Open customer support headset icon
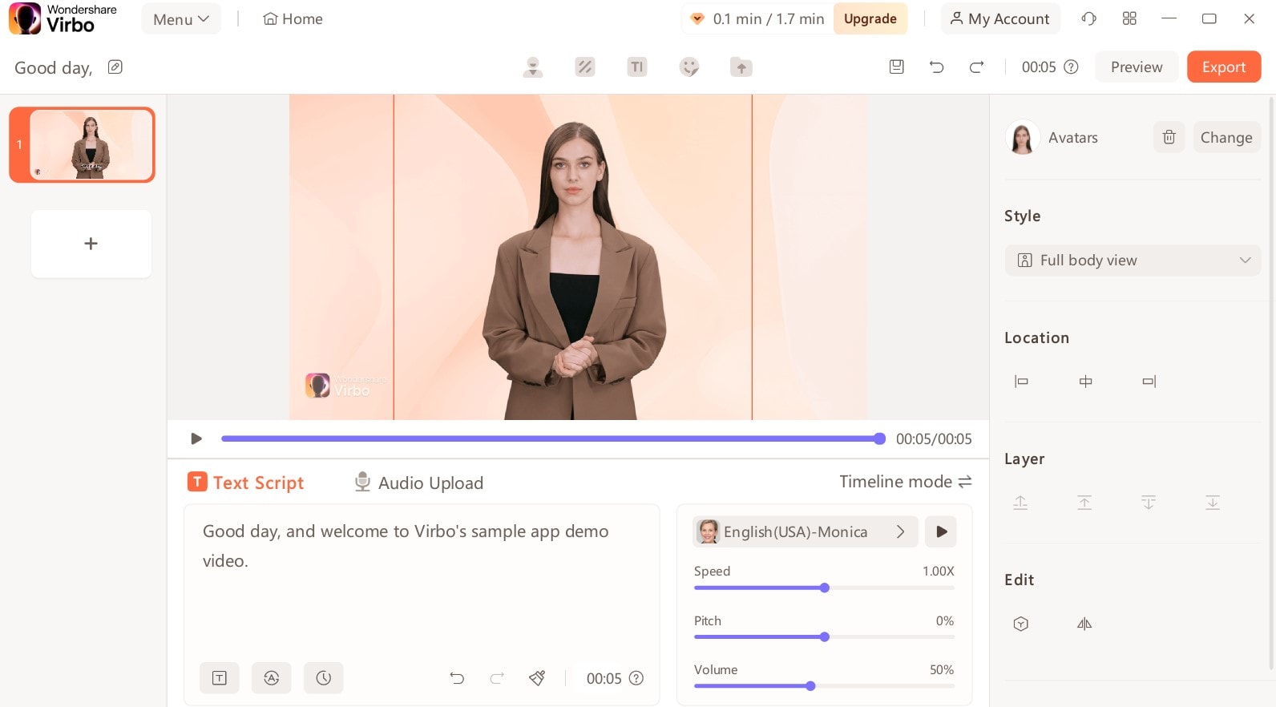Image resolution: width=1276 pixels, height=707 pixels. click(1088, 18)
